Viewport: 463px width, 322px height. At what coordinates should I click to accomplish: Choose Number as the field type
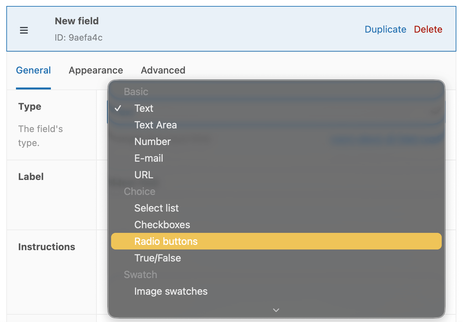coord(152,141)
